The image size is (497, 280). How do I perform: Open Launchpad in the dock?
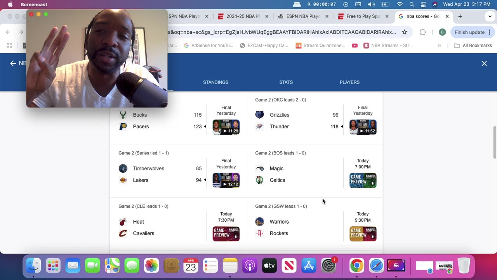[53, 266]
